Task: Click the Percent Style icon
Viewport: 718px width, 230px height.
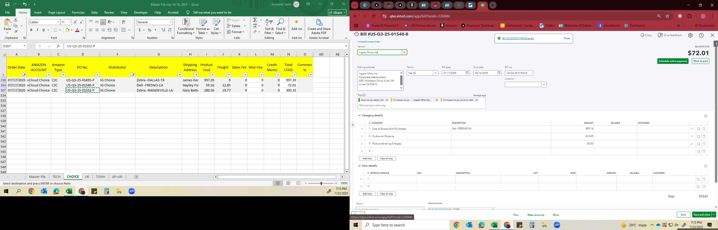Action: (x=150, y=30)
